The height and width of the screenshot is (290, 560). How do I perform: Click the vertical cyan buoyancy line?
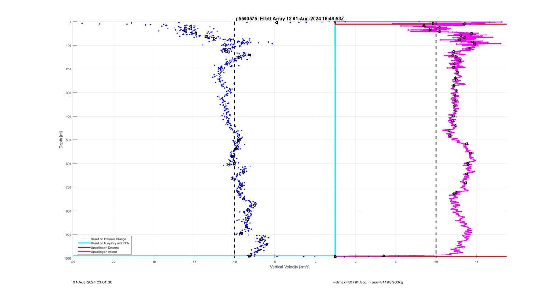pyautogui.click(x=335, y=140)
